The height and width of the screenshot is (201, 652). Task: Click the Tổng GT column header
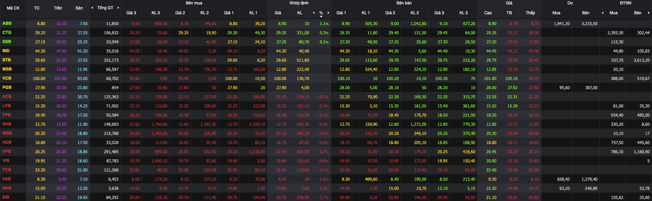point(105,8)
